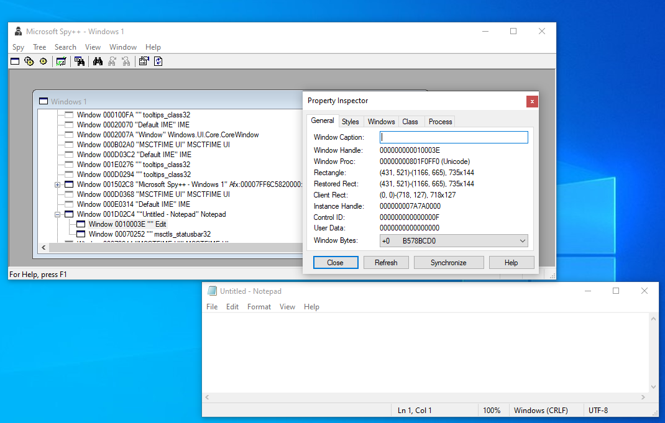Open the Process tab
This screenshot has width=665, height=423.
pyautogui.click(x=440, y=122)
